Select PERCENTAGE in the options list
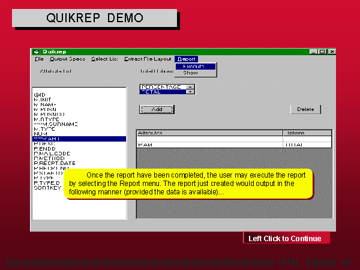The width and height of the screenshot is (360, 270). (161, 87)
